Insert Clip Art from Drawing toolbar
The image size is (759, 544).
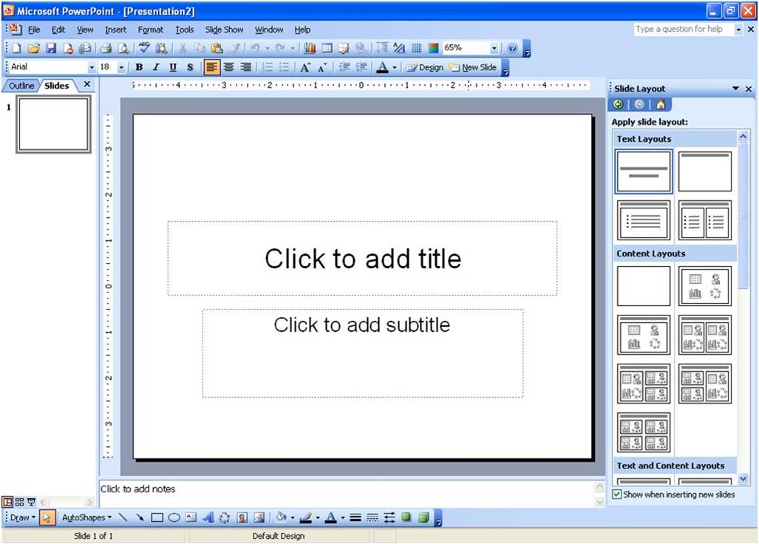coord(242,517)
